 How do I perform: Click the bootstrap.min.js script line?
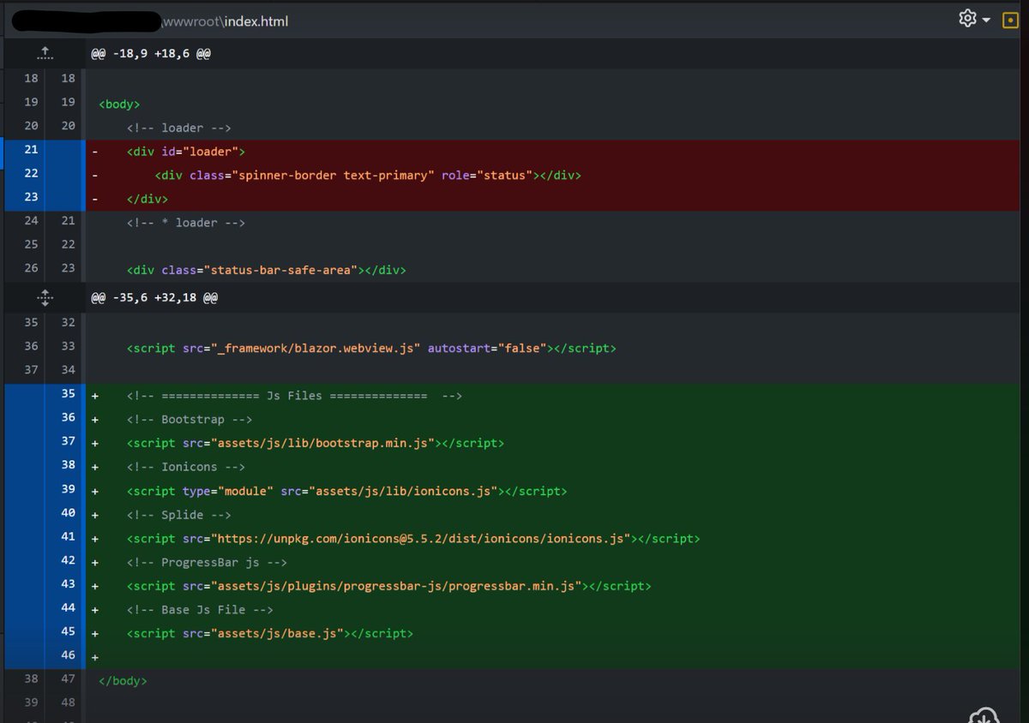pos(316,444)
